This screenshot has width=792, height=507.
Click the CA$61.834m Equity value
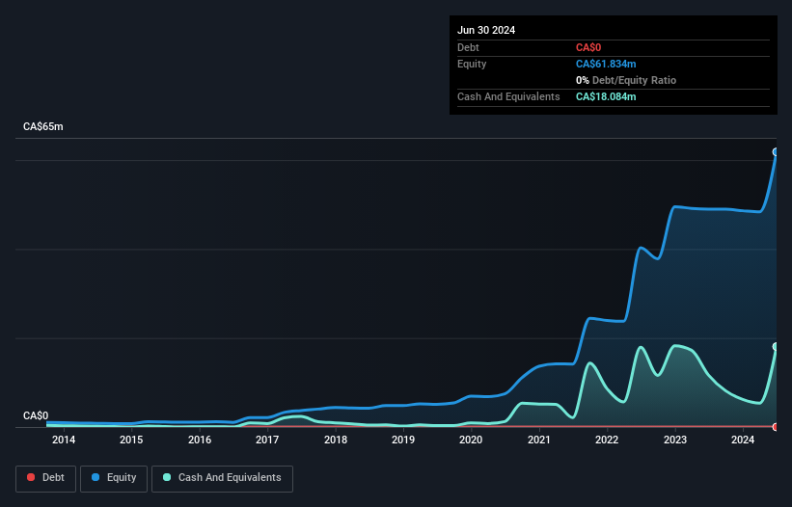click(606, 64)
